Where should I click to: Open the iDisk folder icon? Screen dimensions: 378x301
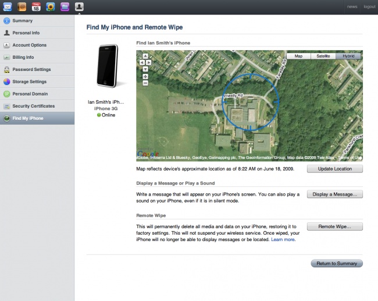[x=65, y=7]
